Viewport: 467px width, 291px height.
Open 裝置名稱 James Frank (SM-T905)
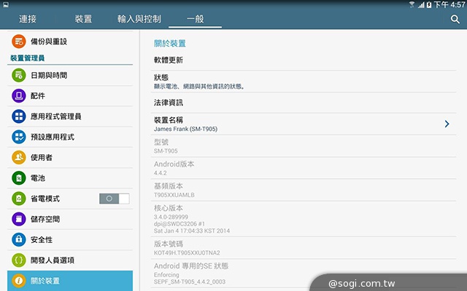click(x=304, y=124)
